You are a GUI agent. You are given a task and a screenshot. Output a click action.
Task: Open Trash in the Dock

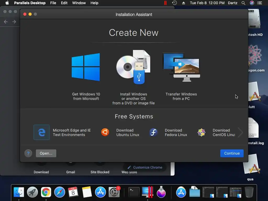tap(249, 192)
